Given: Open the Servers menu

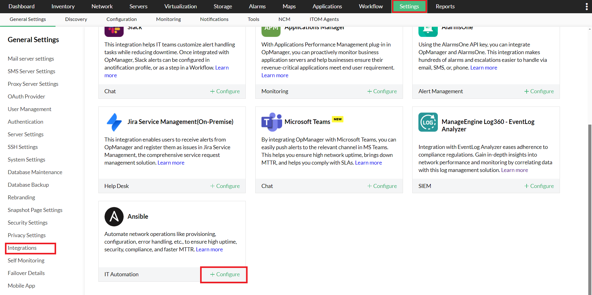Looking at the screenshot, I should pos(138,6).
